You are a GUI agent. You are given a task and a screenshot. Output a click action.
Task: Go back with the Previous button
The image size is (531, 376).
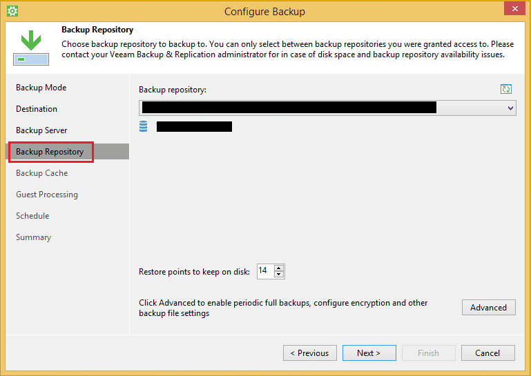click(x=309, y=353)
